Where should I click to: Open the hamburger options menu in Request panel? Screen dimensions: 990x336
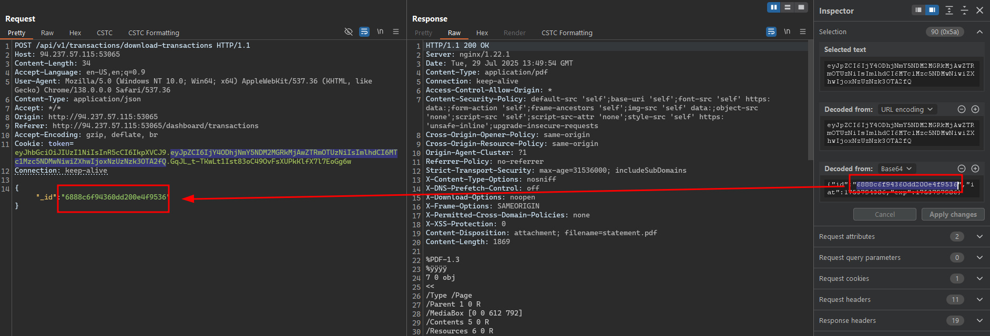point(396,32)
